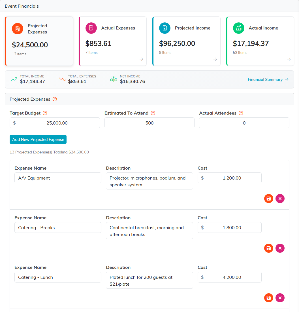Open Projected Income via its arrow

(x=215, y=59)
